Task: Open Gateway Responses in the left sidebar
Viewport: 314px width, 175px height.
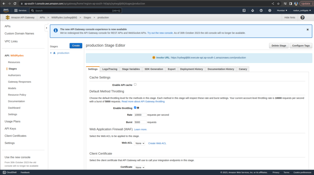Action: click(x=19, y=82)
